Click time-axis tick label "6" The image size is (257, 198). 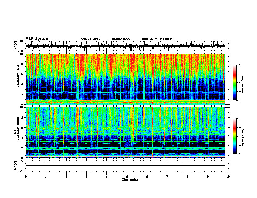point(147,177)
